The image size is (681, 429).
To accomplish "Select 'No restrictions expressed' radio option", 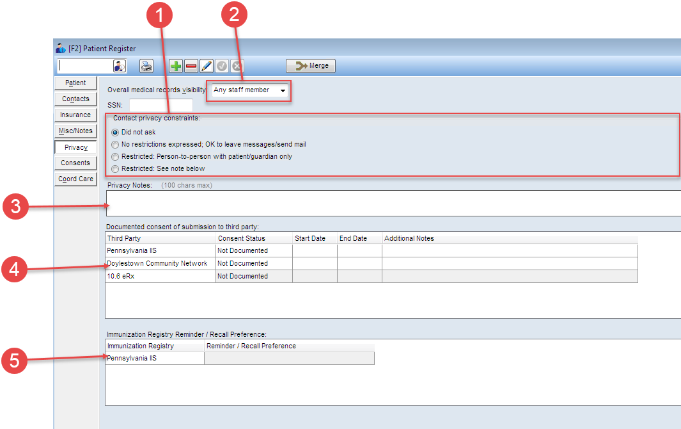I will (x=115, y=145).
